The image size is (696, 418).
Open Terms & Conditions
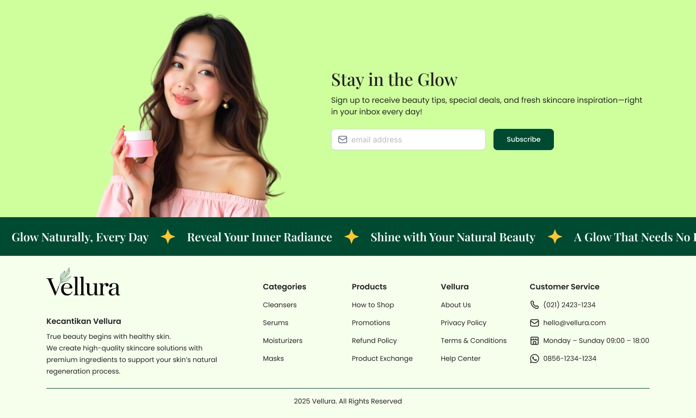point(474,341)
